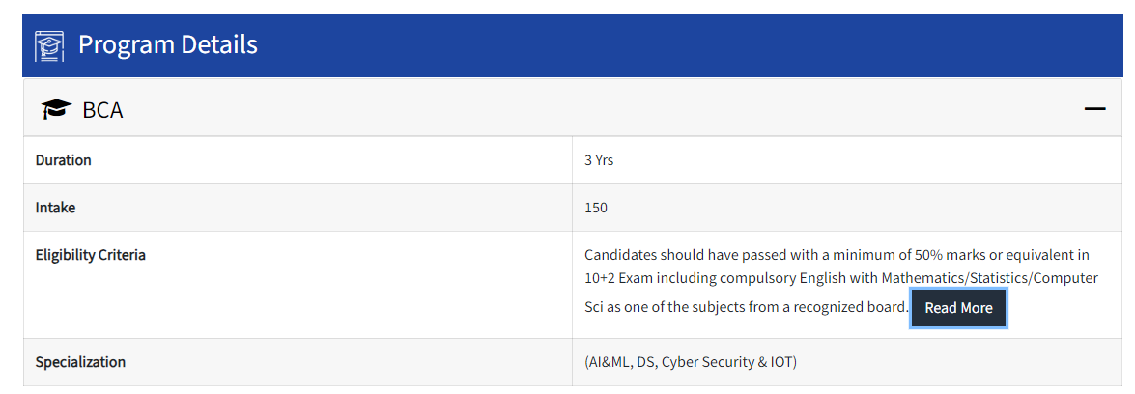Screen dimensions: 1135x394
Task: Select the Specialization row label
Action: coord(80,362)
